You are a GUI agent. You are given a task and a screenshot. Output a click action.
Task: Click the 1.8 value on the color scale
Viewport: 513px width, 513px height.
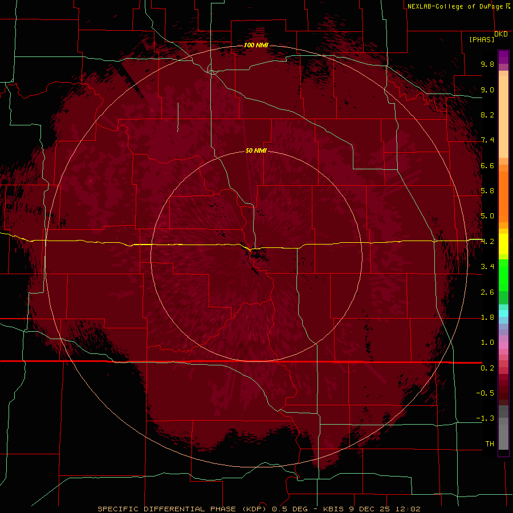(x=487, y=317)
